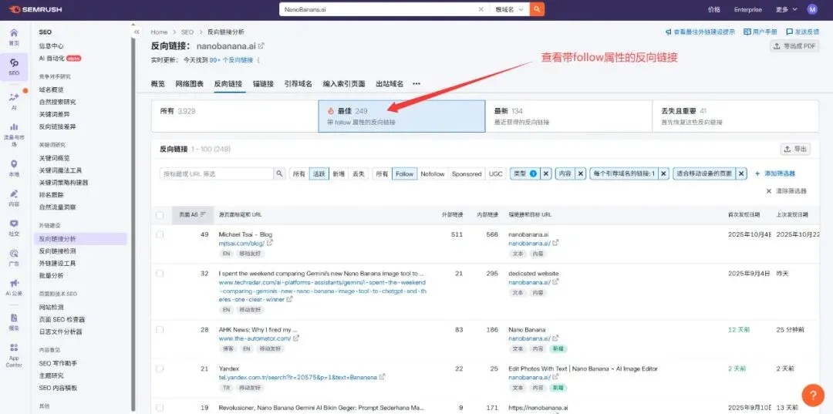Click the 导出成 PDF button
The width and height of the screenshot is (833, 414).
coord(794,46)
